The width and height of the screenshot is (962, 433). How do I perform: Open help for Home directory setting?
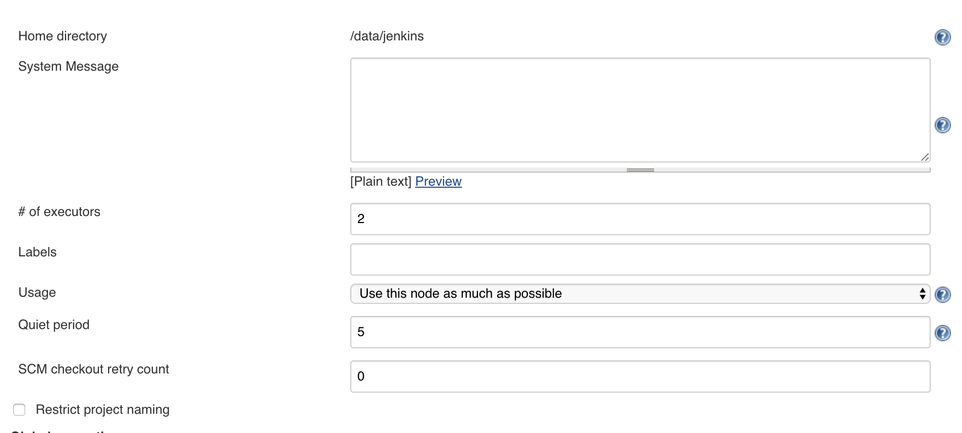pos(943,37)
